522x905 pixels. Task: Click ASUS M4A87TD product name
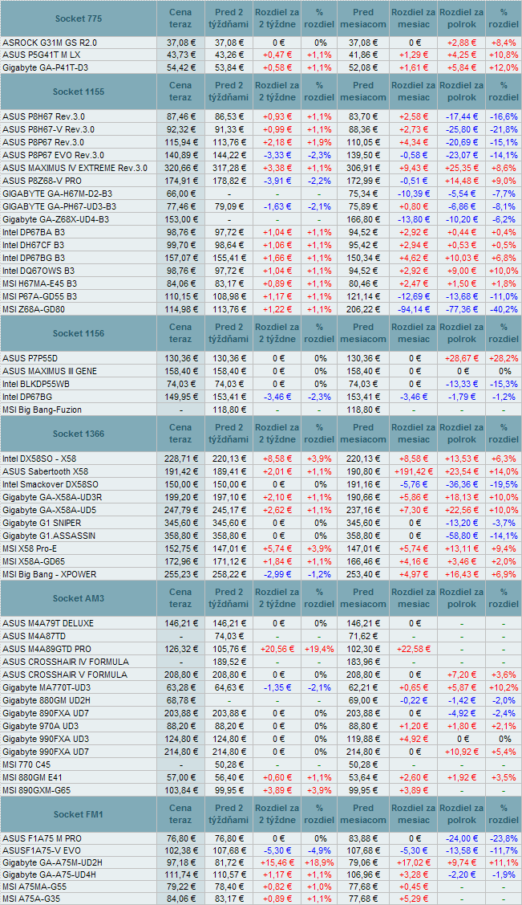click(x=34, y=636)
